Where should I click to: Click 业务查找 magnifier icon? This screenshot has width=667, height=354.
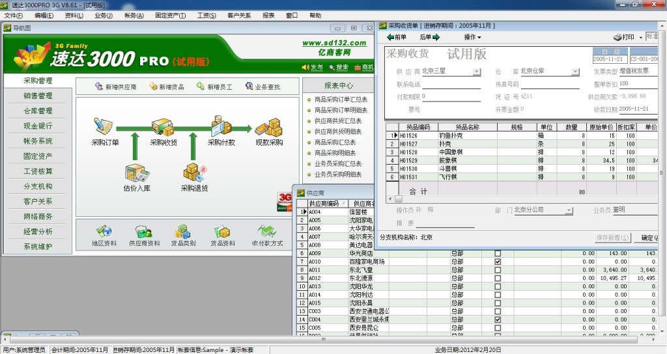249,87
